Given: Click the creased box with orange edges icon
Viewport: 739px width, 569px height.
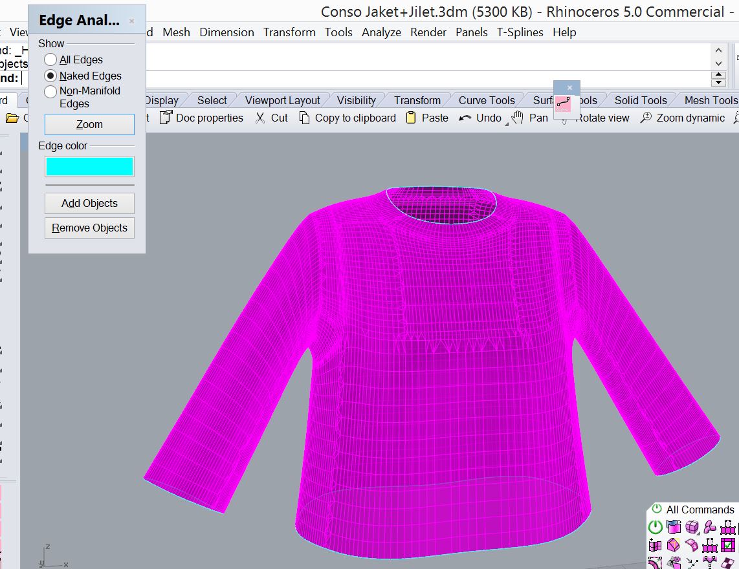Looking at the screenshot, I should (x=674, y=546).
